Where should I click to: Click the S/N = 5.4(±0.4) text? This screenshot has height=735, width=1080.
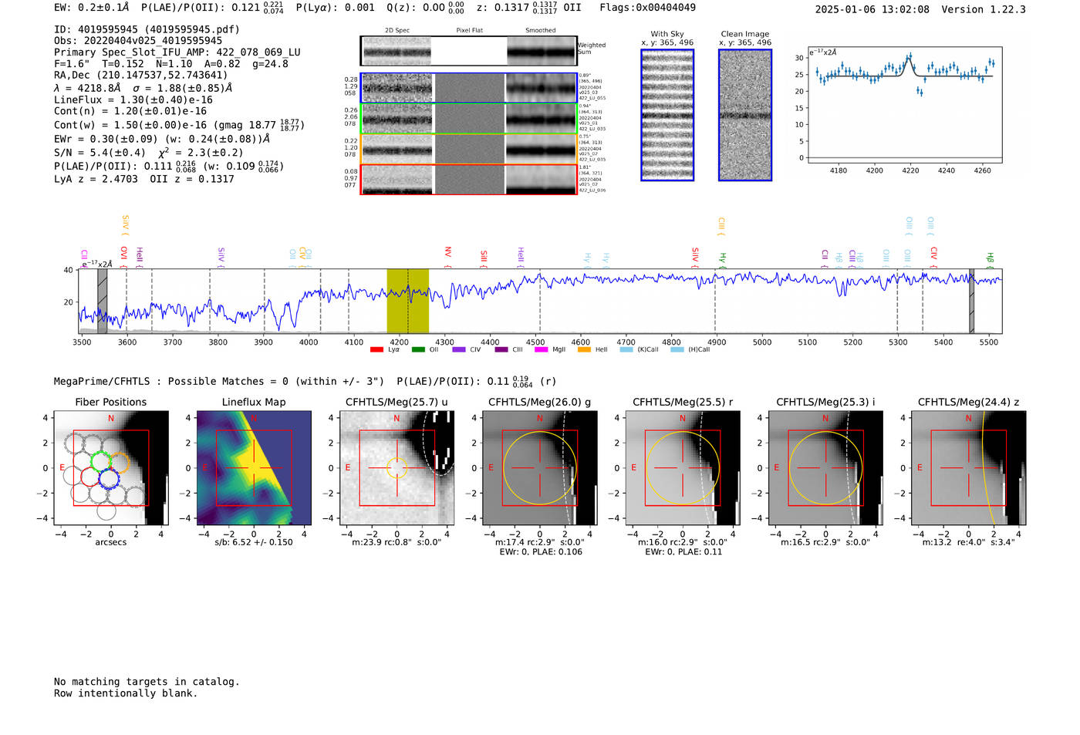[x=100, y=153]
